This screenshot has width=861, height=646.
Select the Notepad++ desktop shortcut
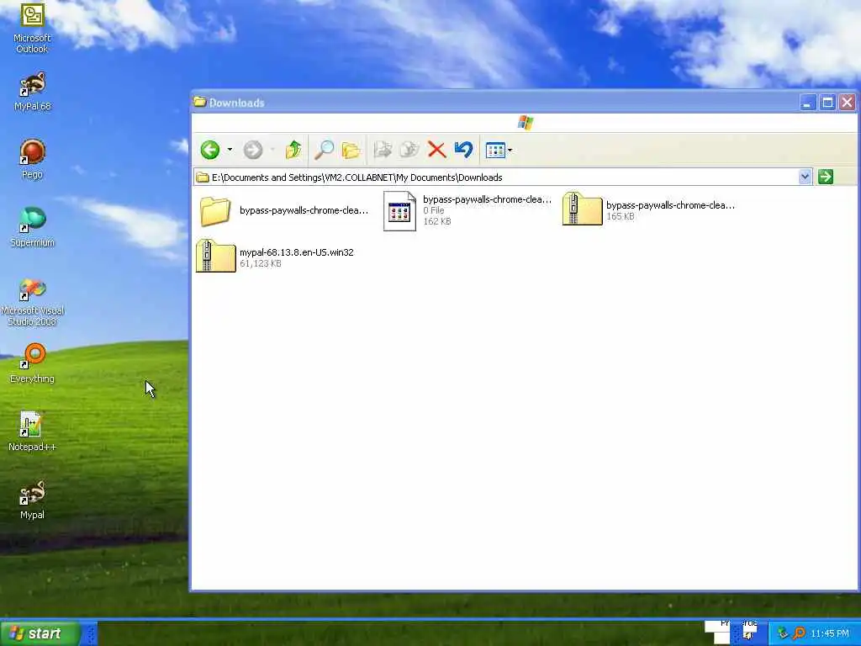32,432
